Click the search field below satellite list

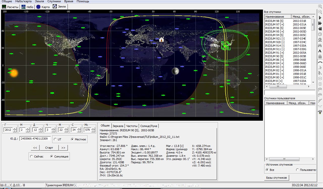290,93
